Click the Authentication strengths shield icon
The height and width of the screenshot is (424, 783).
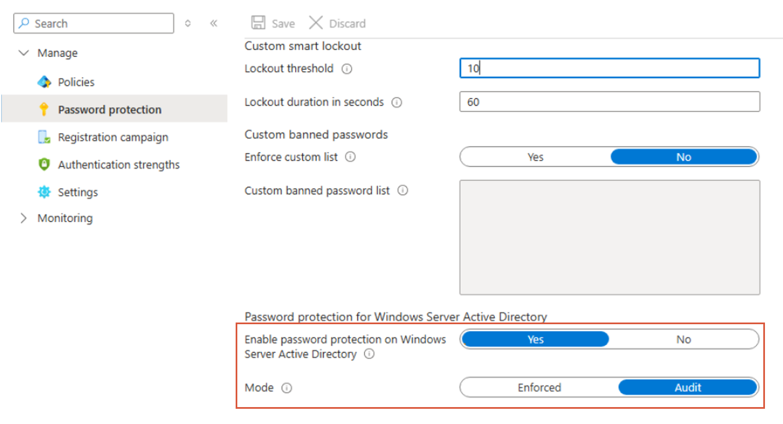coord(44,165)
